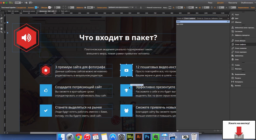
Task: Open the Текст panel icon
Action: (x=233, y=15)
